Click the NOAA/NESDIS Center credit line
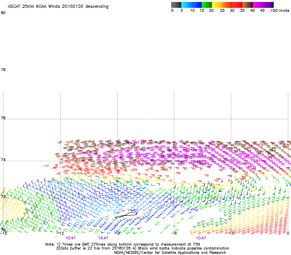 170,253
